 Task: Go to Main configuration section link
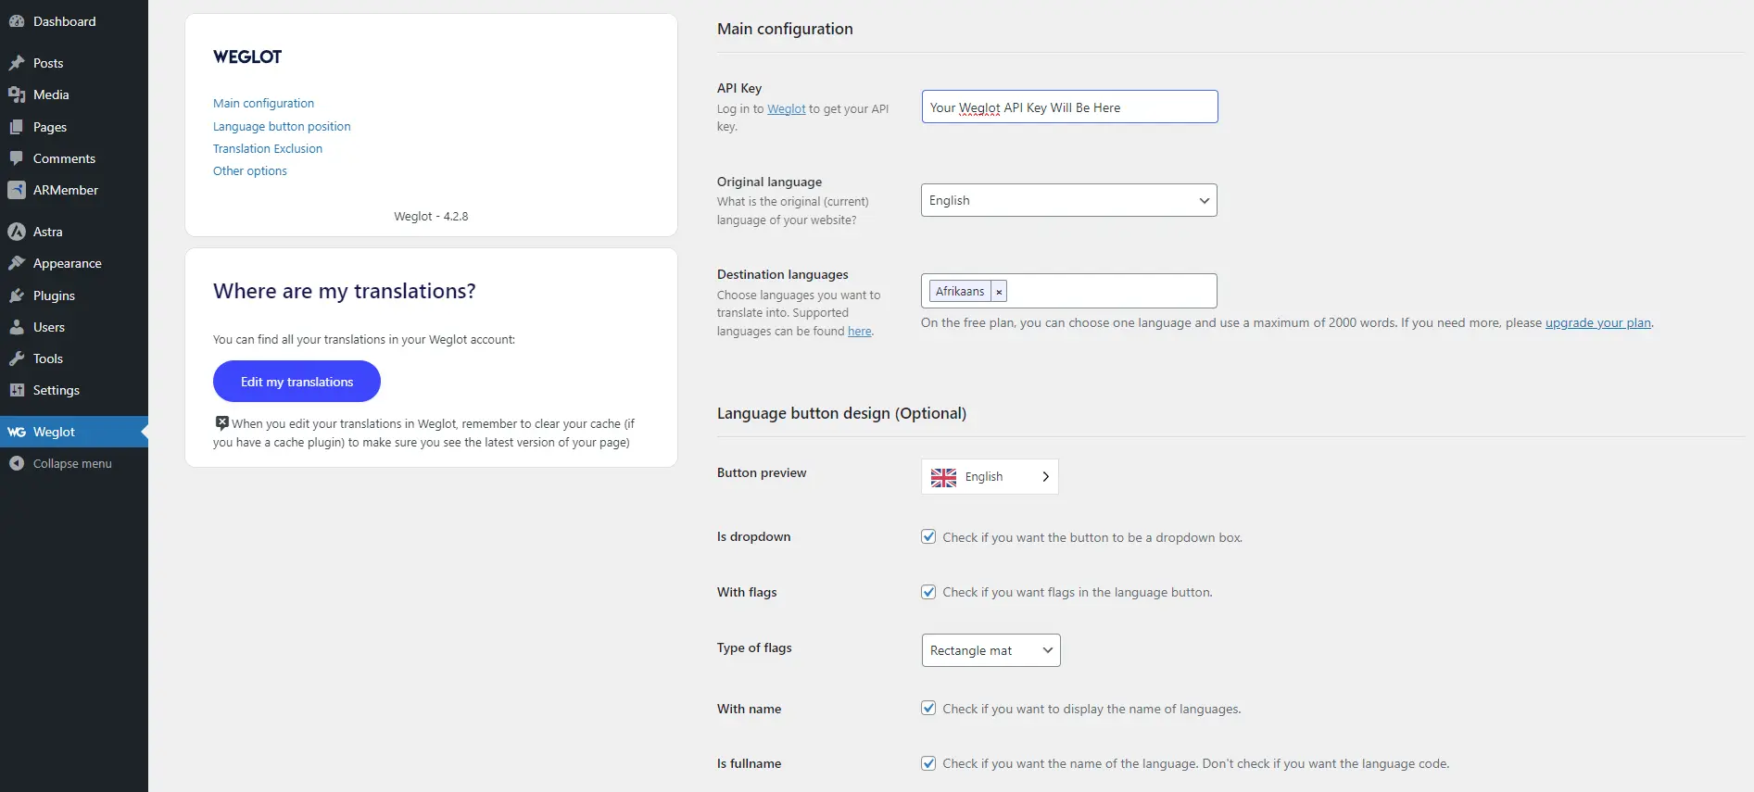click(263, 103)
